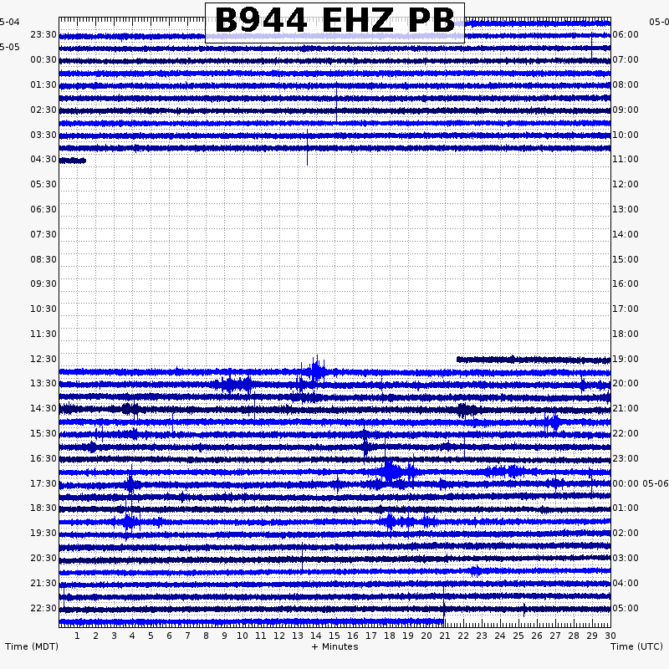Viewport: 669px width, 669px height.
Task: Select the Time (MDT) axis label
Action: click(32, 646)
